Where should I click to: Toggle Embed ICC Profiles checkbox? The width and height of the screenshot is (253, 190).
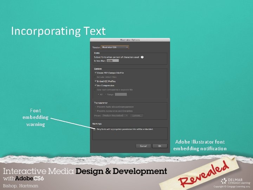click(x=95, y=81)
